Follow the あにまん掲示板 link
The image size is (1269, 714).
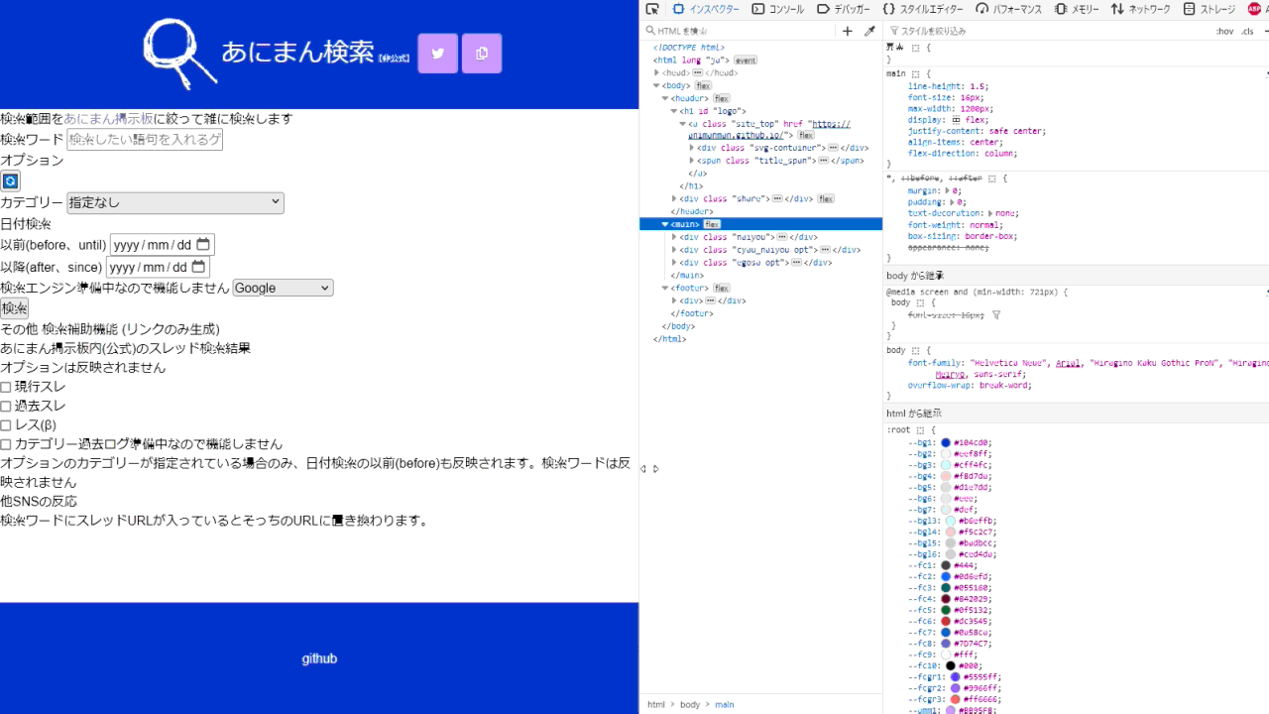108,119
